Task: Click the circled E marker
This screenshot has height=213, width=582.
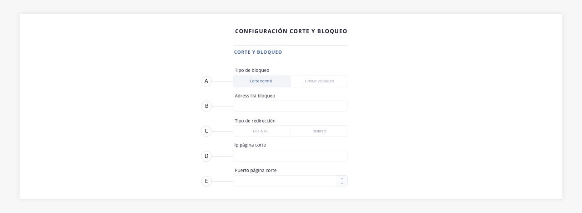Action: [206, 181]
